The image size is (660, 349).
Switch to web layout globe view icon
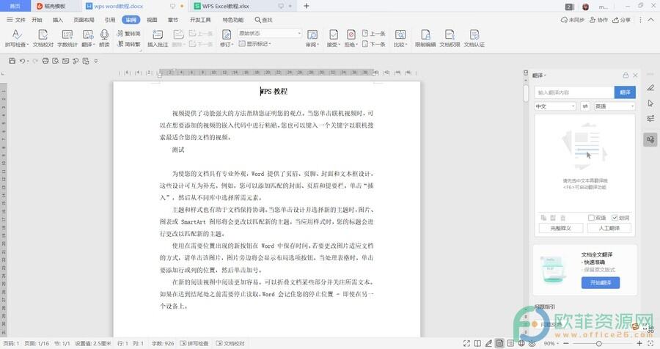click(521, 344)
